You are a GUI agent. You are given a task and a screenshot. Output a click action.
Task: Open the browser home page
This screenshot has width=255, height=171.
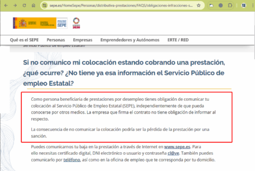pos(34,6)
